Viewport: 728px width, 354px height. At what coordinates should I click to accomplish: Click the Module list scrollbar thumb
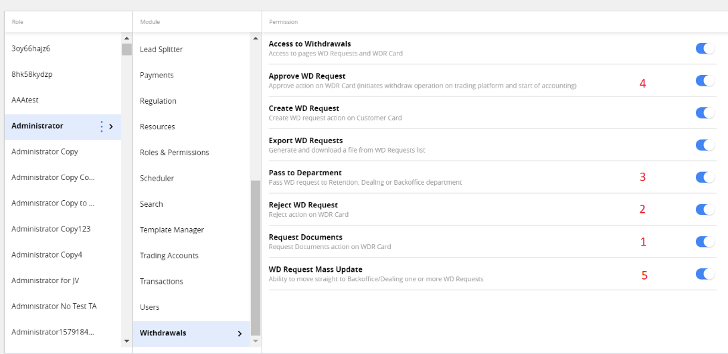pos(256,258)
